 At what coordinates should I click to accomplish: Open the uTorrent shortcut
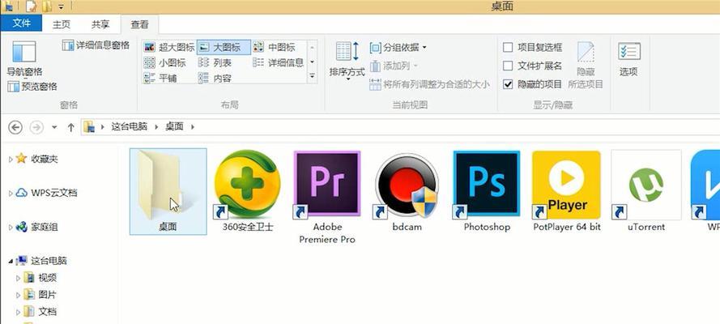646,190
